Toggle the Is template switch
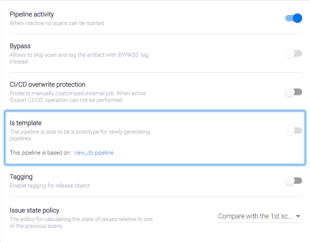The width and height of the screenshot is (310, 242). pyautogui.click(x=294, y=130)
